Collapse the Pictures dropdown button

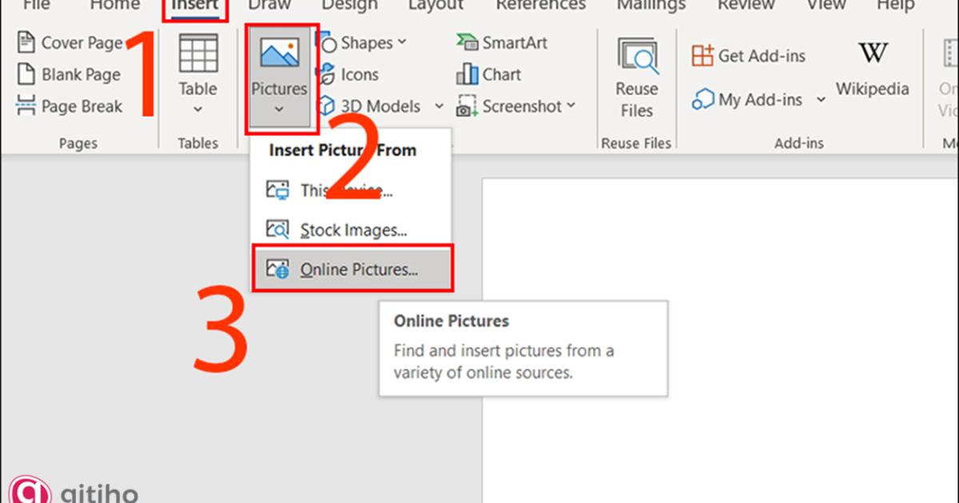click(x=279, y=109)
